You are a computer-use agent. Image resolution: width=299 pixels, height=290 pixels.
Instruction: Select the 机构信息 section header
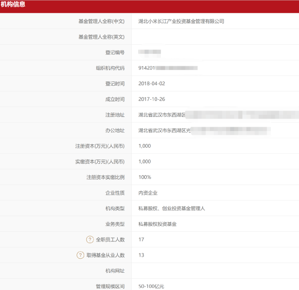pos(13,4)
